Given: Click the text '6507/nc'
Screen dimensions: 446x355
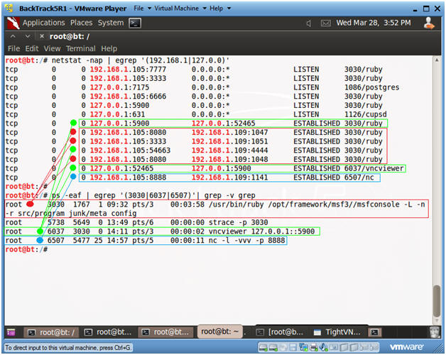Looking at the screenshot, I should 359,177.
